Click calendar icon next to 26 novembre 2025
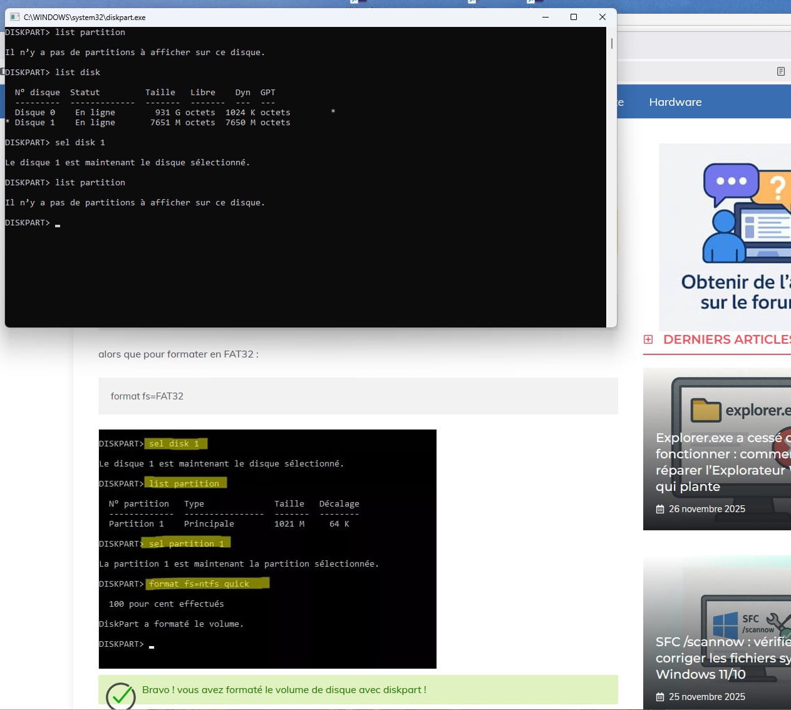The width and height of the screenshot is (791, 710). (x=659, y=509)
